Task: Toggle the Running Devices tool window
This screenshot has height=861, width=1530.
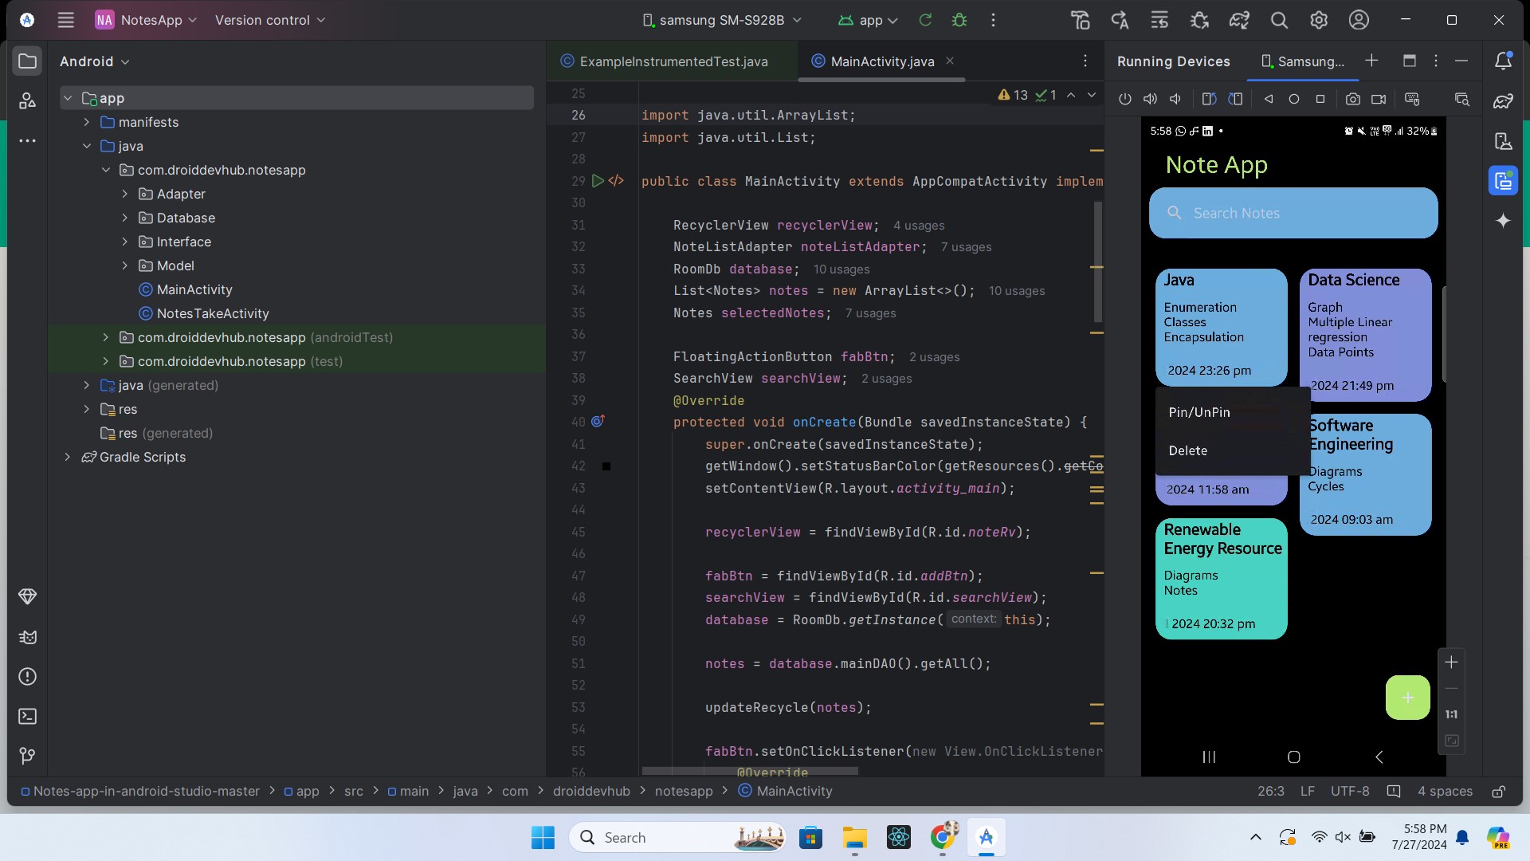Action: (x=1503, y=181)
